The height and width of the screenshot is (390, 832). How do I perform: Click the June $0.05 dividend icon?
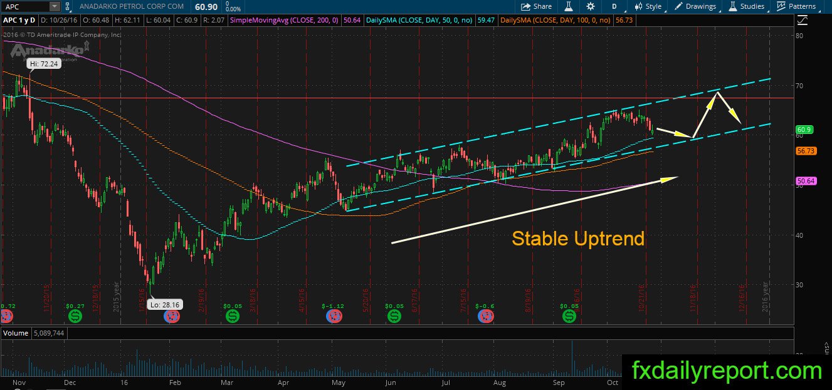tap(394, 316)
